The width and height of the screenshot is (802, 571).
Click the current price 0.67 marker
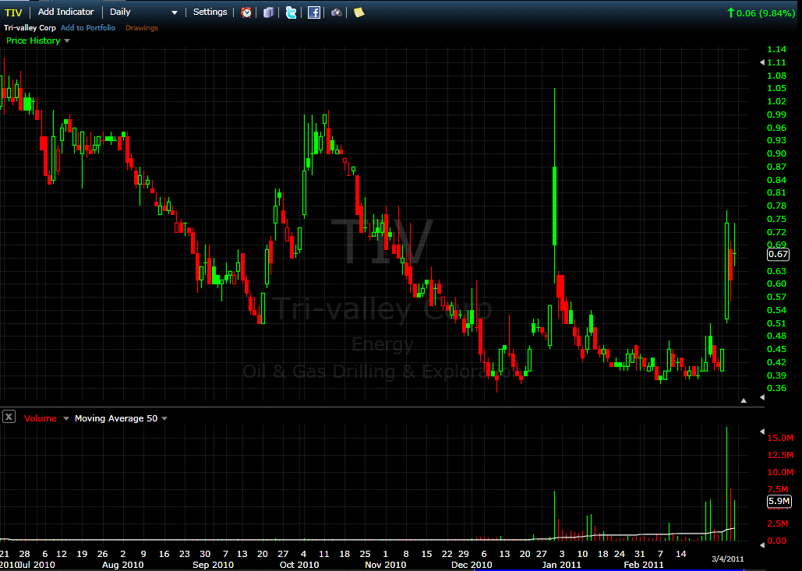coord(779,254)
